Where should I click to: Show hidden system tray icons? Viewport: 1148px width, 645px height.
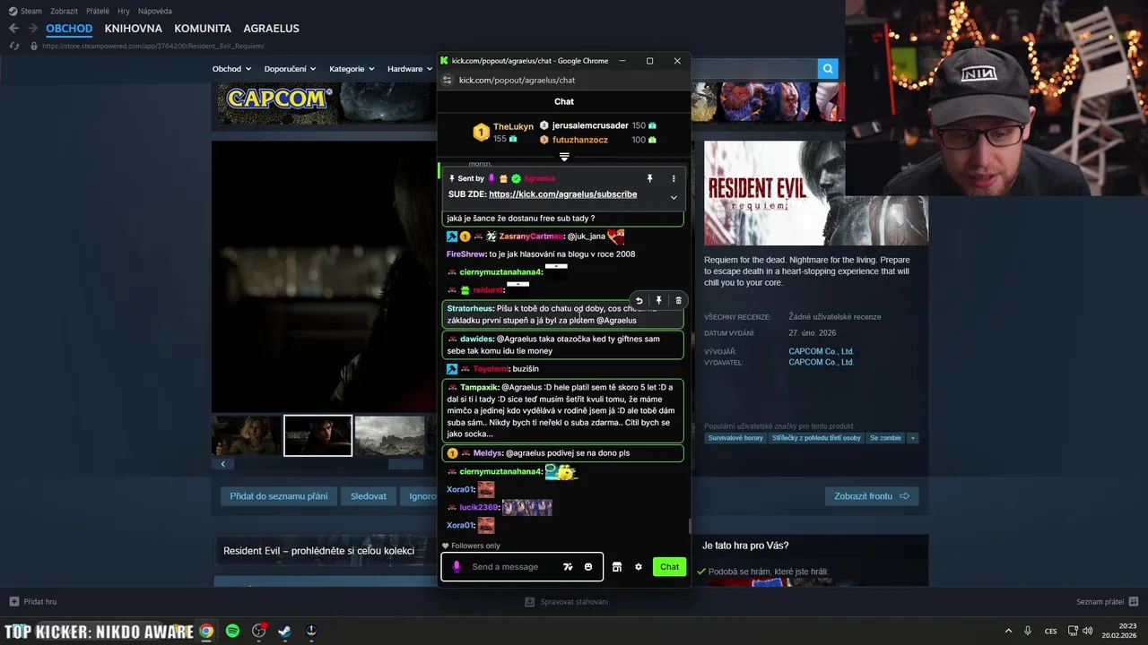1008,631
